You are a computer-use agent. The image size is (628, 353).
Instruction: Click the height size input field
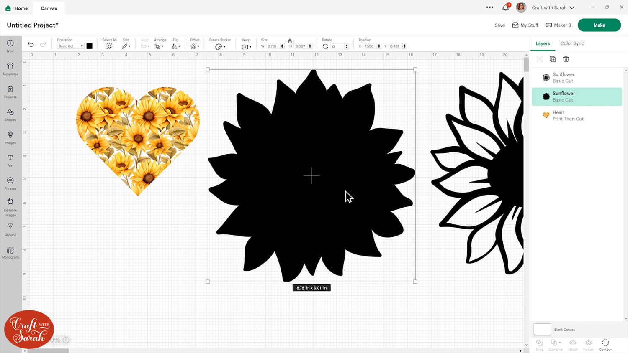point(301,46)
